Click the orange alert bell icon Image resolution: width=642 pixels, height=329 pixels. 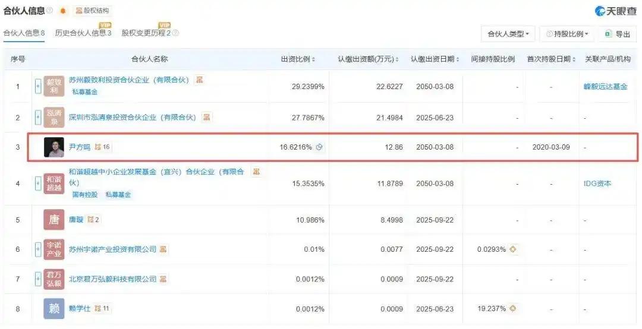62,11
